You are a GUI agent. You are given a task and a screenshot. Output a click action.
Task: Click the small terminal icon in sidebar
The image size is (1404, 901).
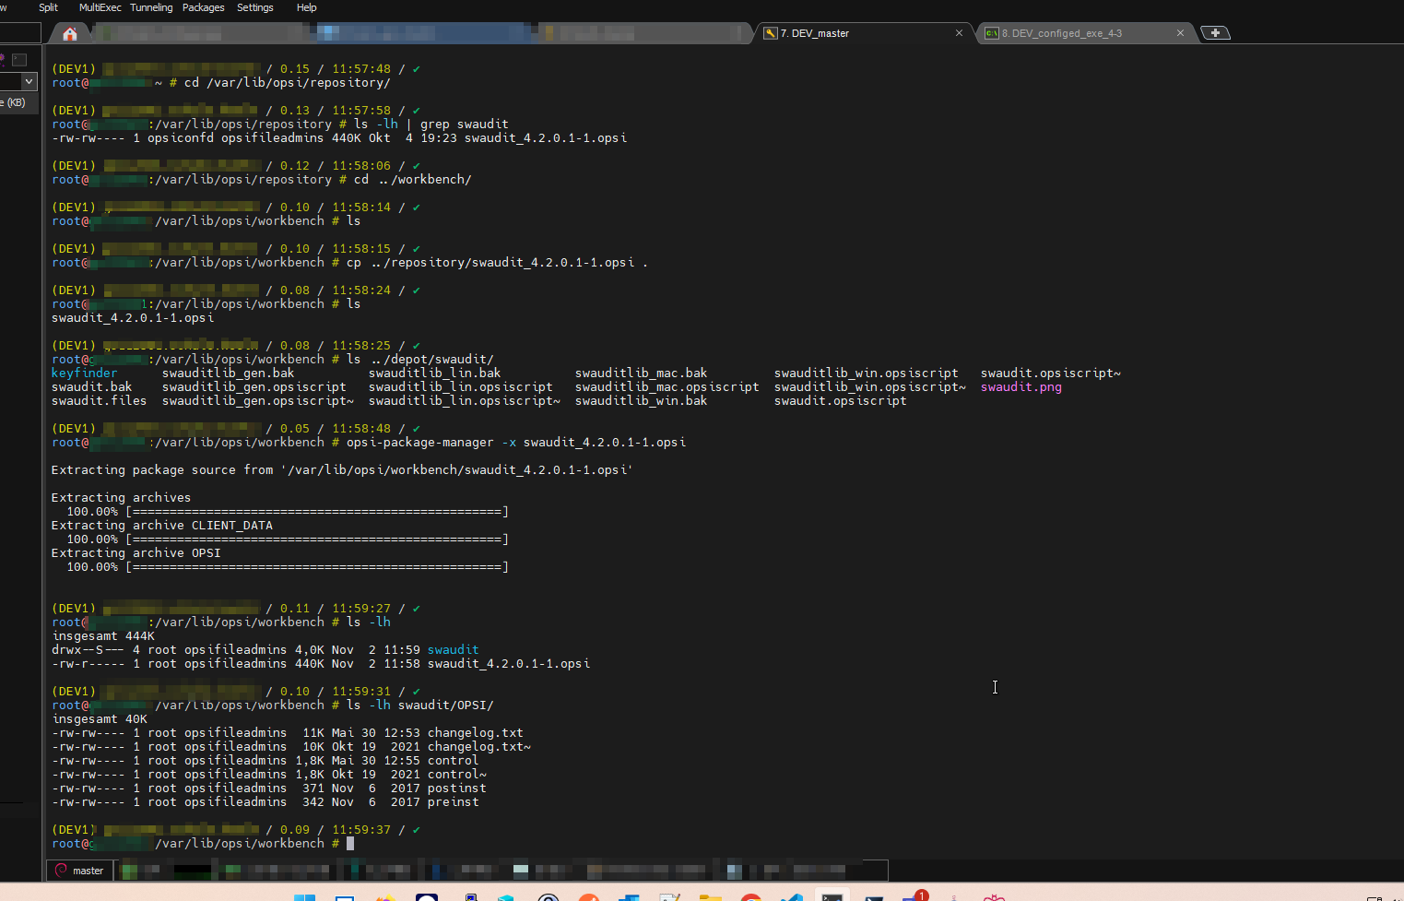click(x=19, y=60)
